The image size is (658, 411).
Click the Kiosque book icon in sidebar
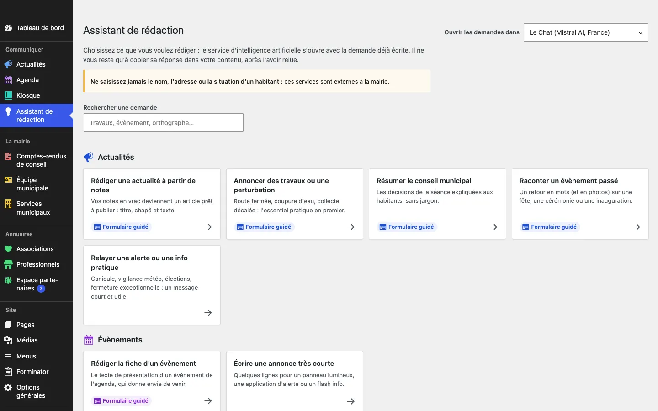8,95
